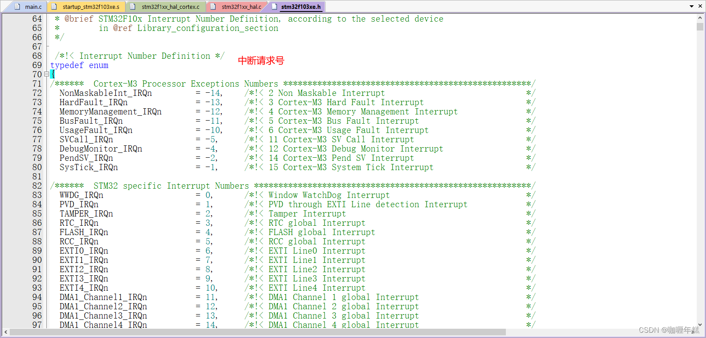Click EXTI3_IRQn identifier
Viewport: 706px width, 338px height.
click(x=84, y=279)
